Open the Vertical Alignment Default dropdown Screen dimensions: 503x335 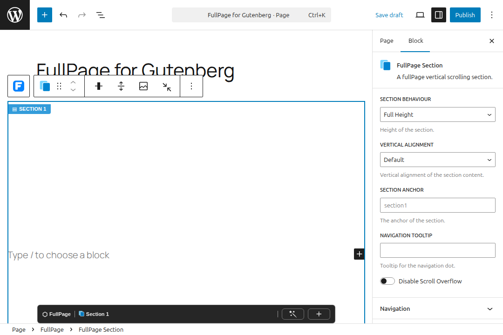437,160
